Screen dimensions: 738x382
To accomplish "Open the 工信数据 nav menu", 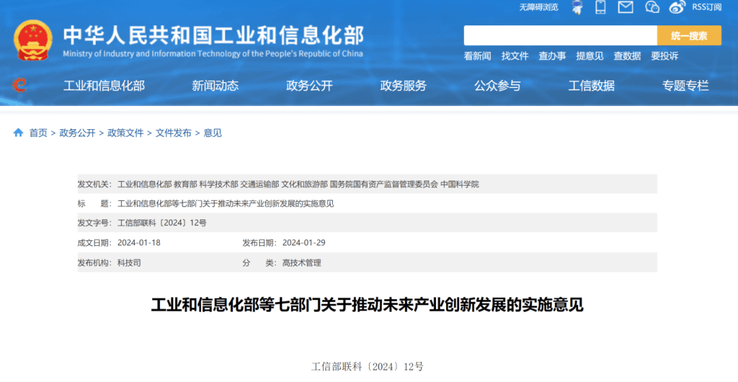I will coord(592,85).
